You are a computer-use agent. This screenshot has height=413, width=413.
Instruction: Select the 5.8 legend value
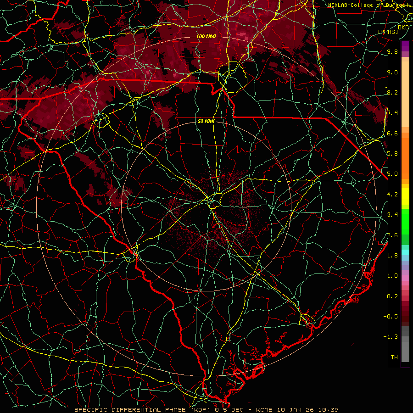[392, 154]
